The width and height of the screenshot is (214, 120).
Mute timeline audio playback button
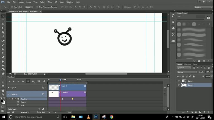point(28,81)
